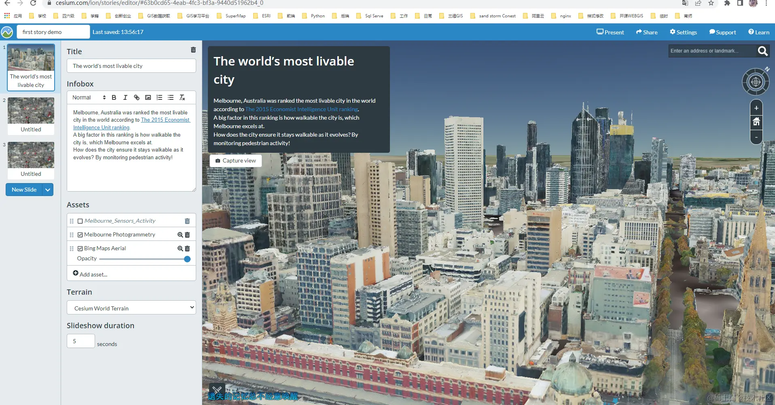Grab the Melbourne Photogrammetry drag handle
The image size is (775, 405).
[72, 235]
